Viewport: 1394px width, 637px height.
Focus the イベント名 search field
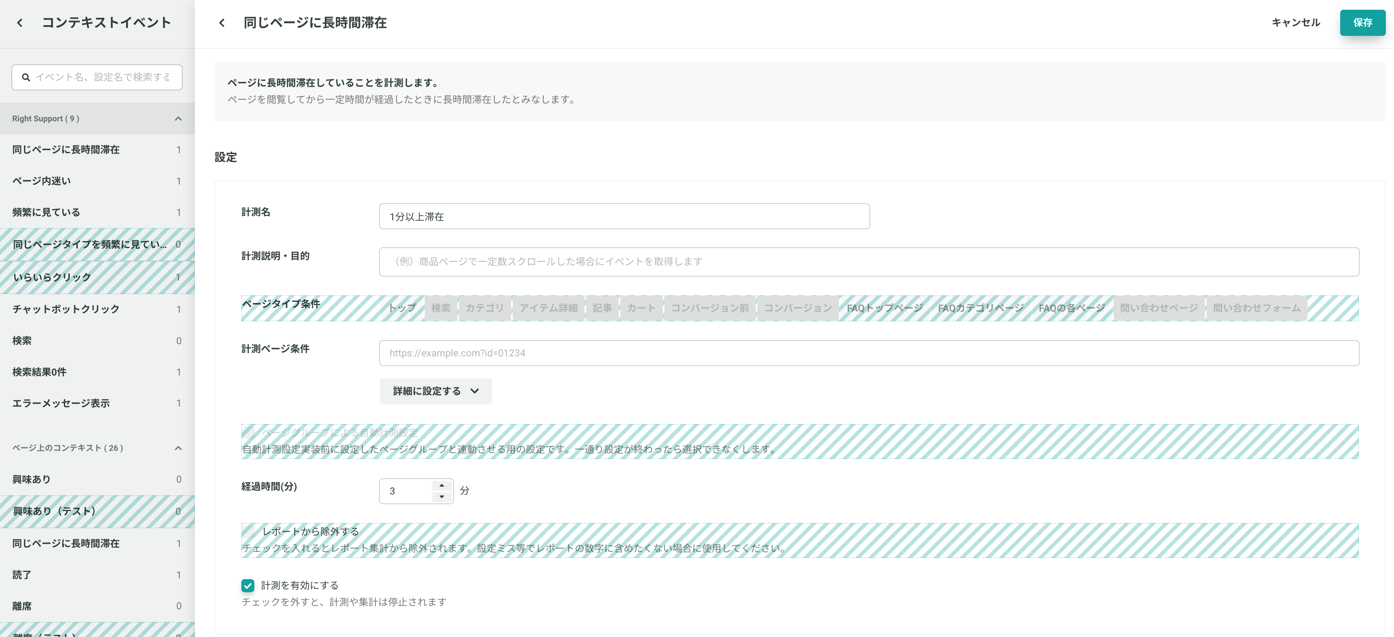(x=97, y=77)
